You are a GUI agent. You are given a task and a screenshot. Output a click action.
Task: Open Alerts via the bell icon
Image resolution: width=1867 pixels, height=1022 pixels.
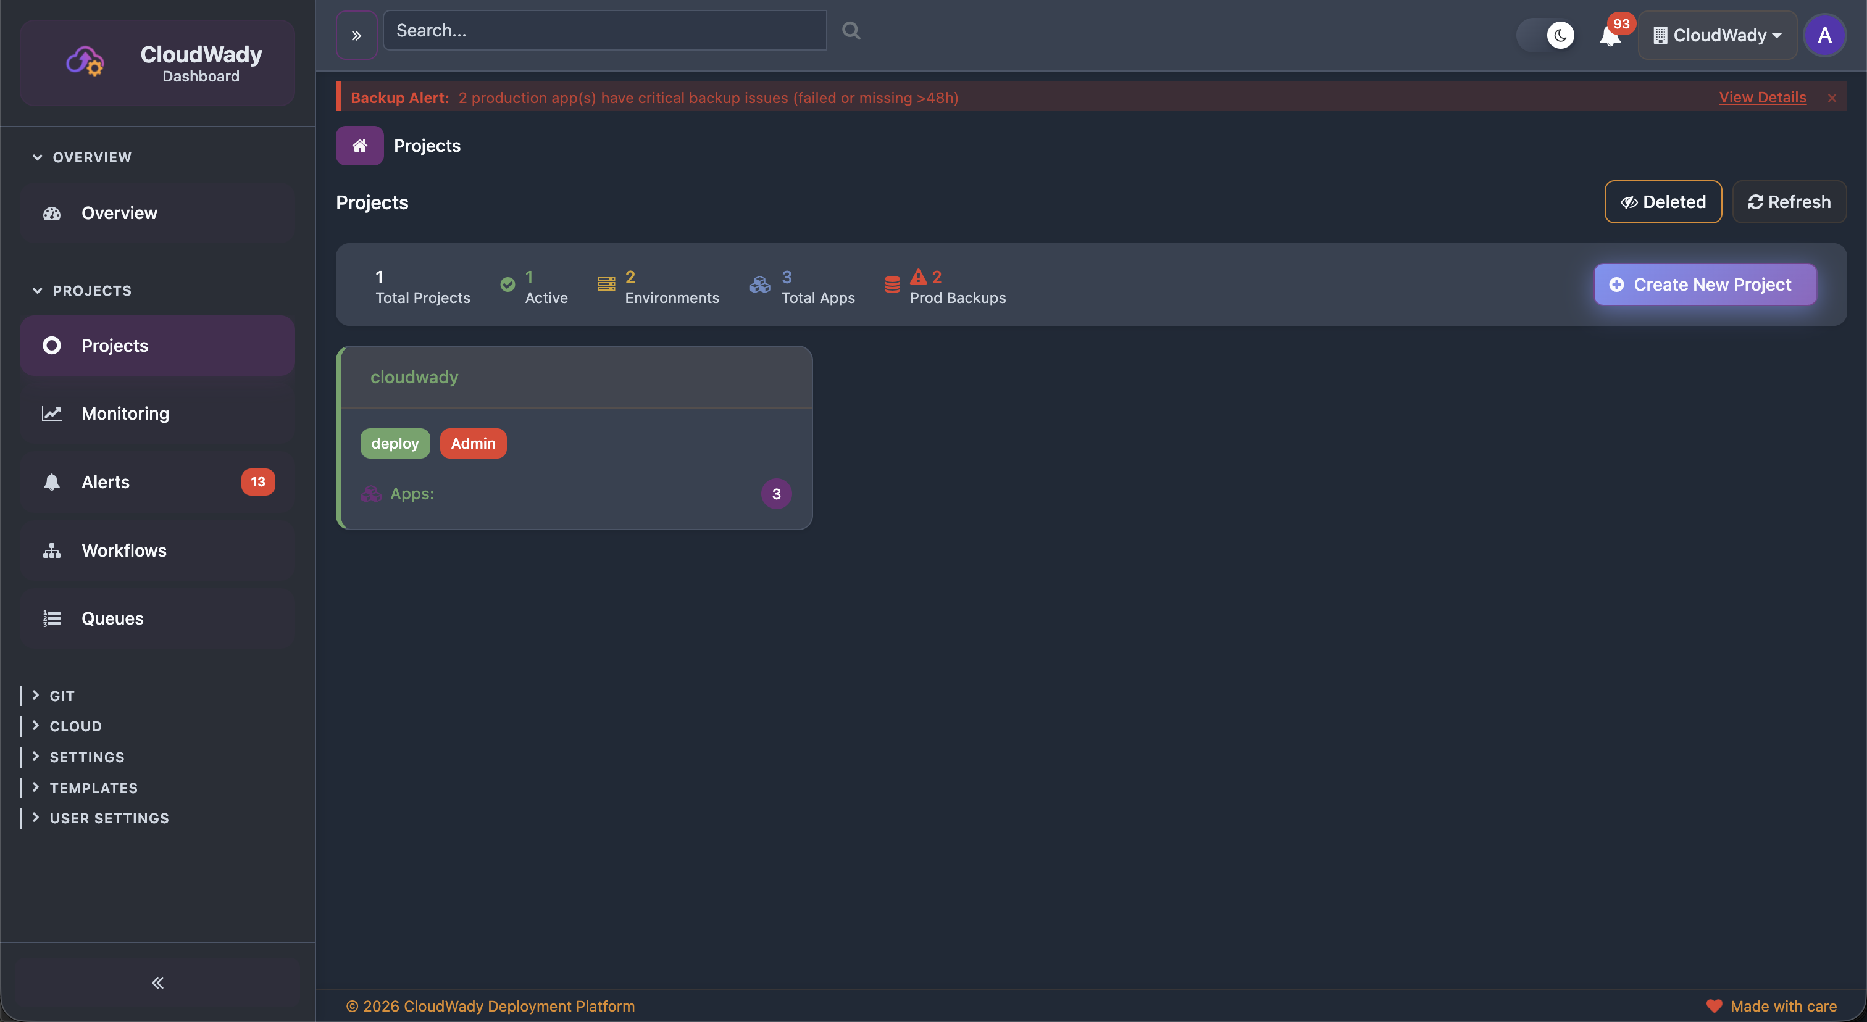click(x=51, y=481)
